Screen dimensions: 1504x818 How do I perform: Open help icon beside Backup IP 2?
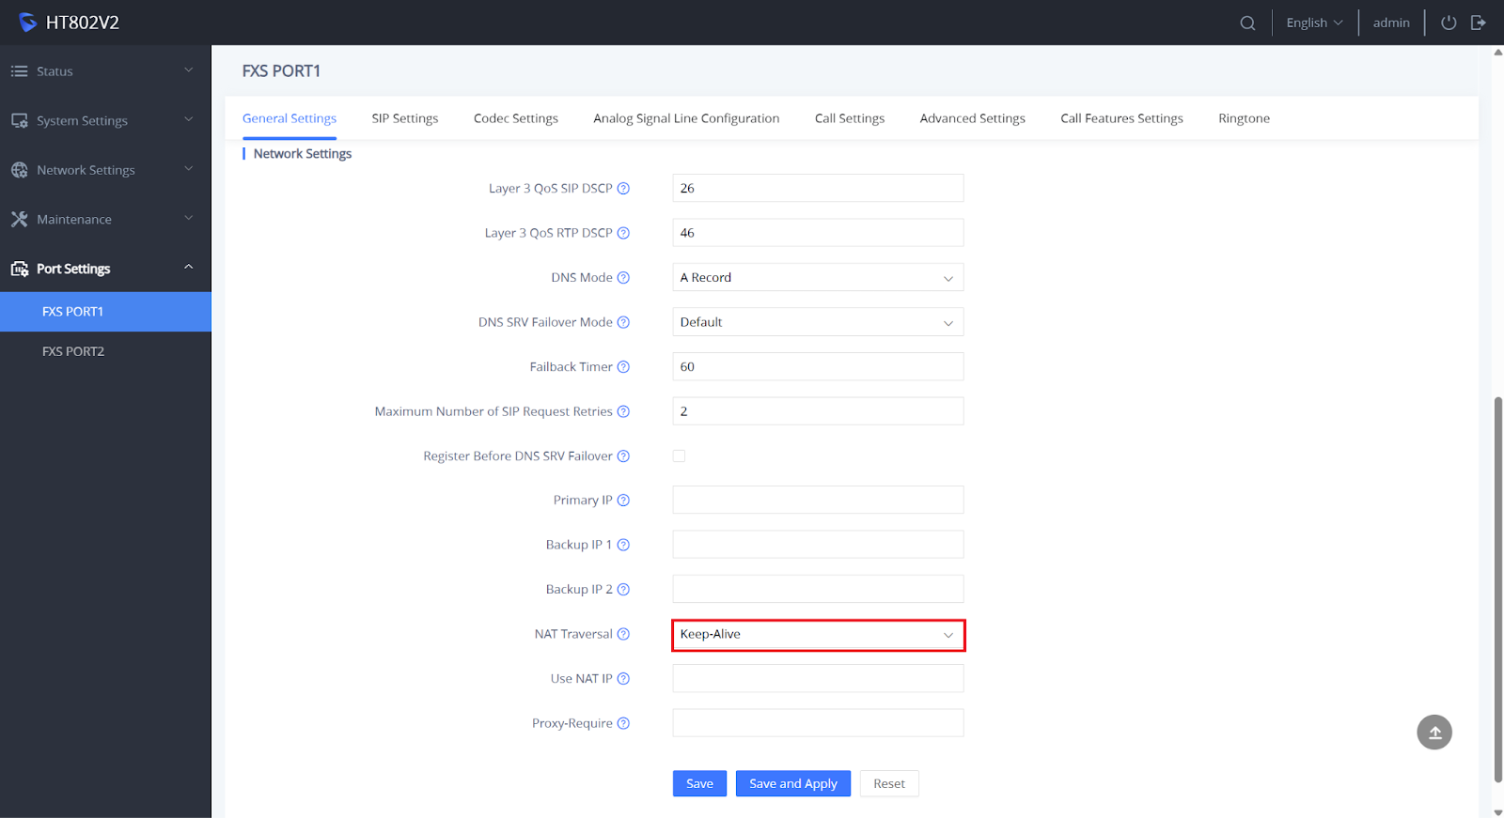623,589
